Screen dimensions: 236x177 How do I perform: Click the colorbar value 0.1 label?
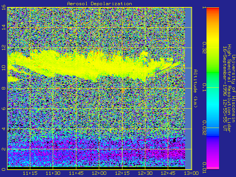pos(204,87)
